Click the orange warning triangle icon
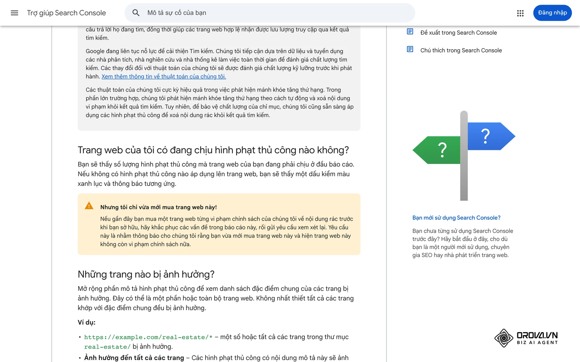Image resolution: width=580 pixels, height=362 pixels. coord(89,206)
